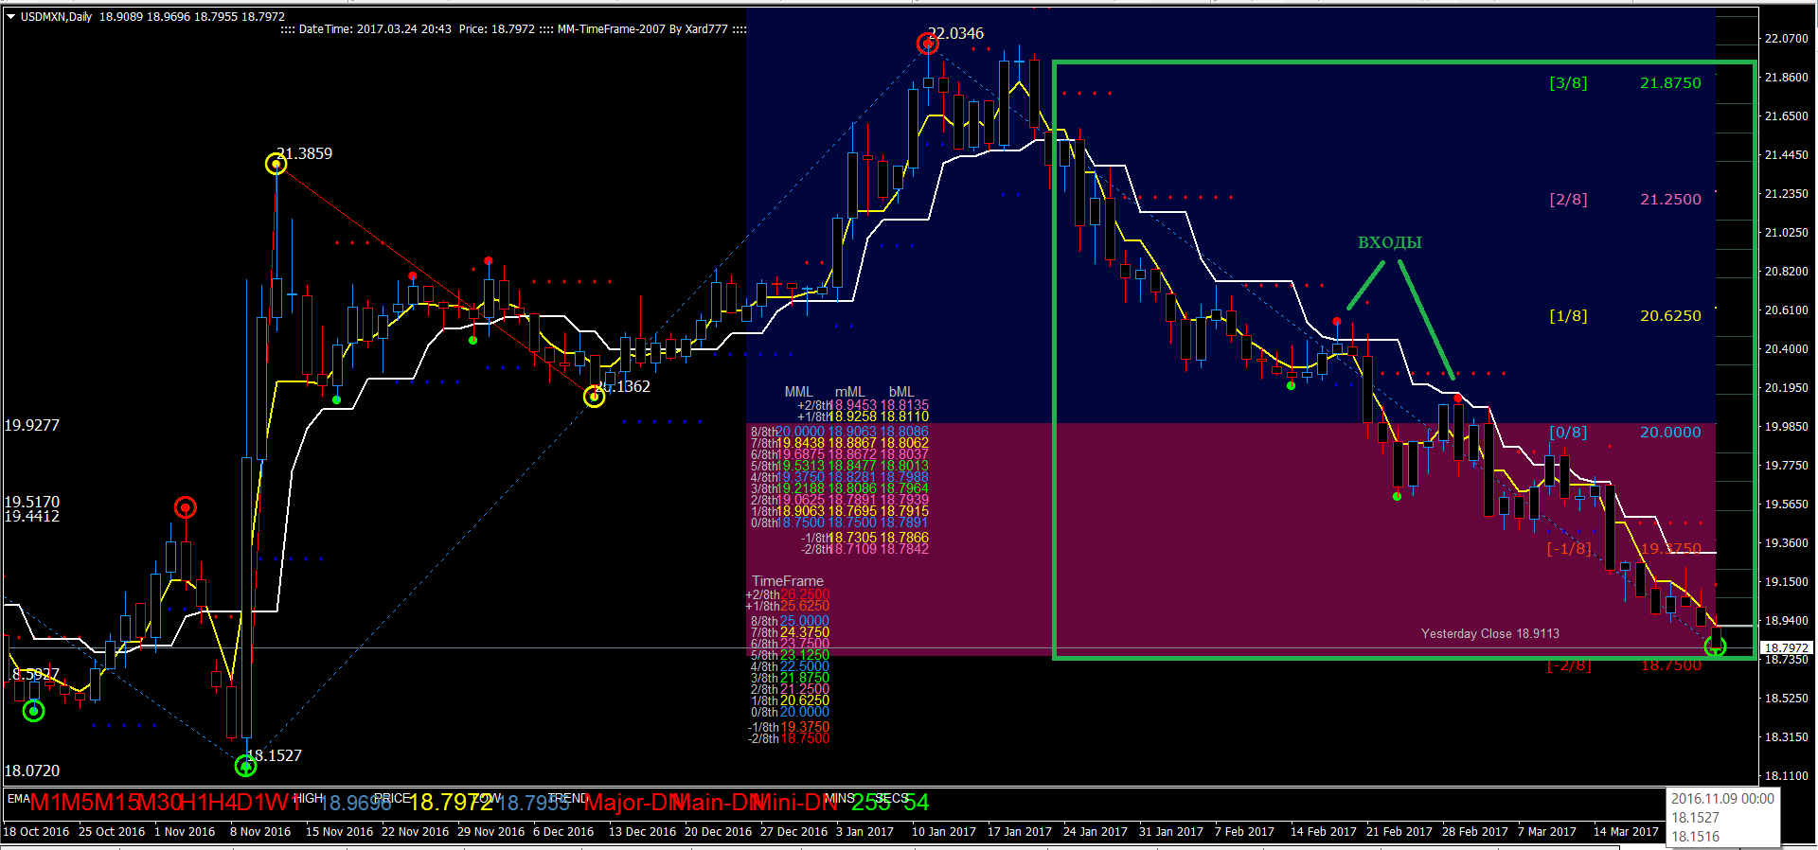Screen dimensions: 1818x850
Task: Click the M30 timeframe EMA indicator
Action: pos(159,803)
